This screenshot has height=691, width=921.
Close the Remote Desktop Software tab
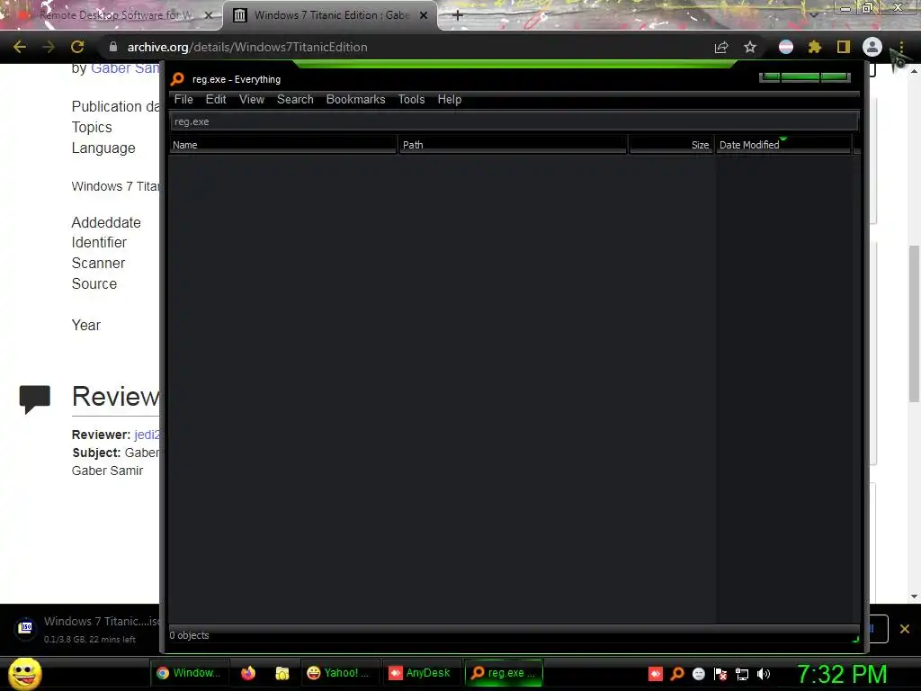[x=209, y=15]
